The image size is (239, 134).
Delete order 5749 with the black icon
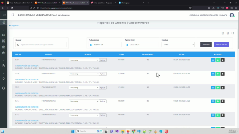pos(223,88)
